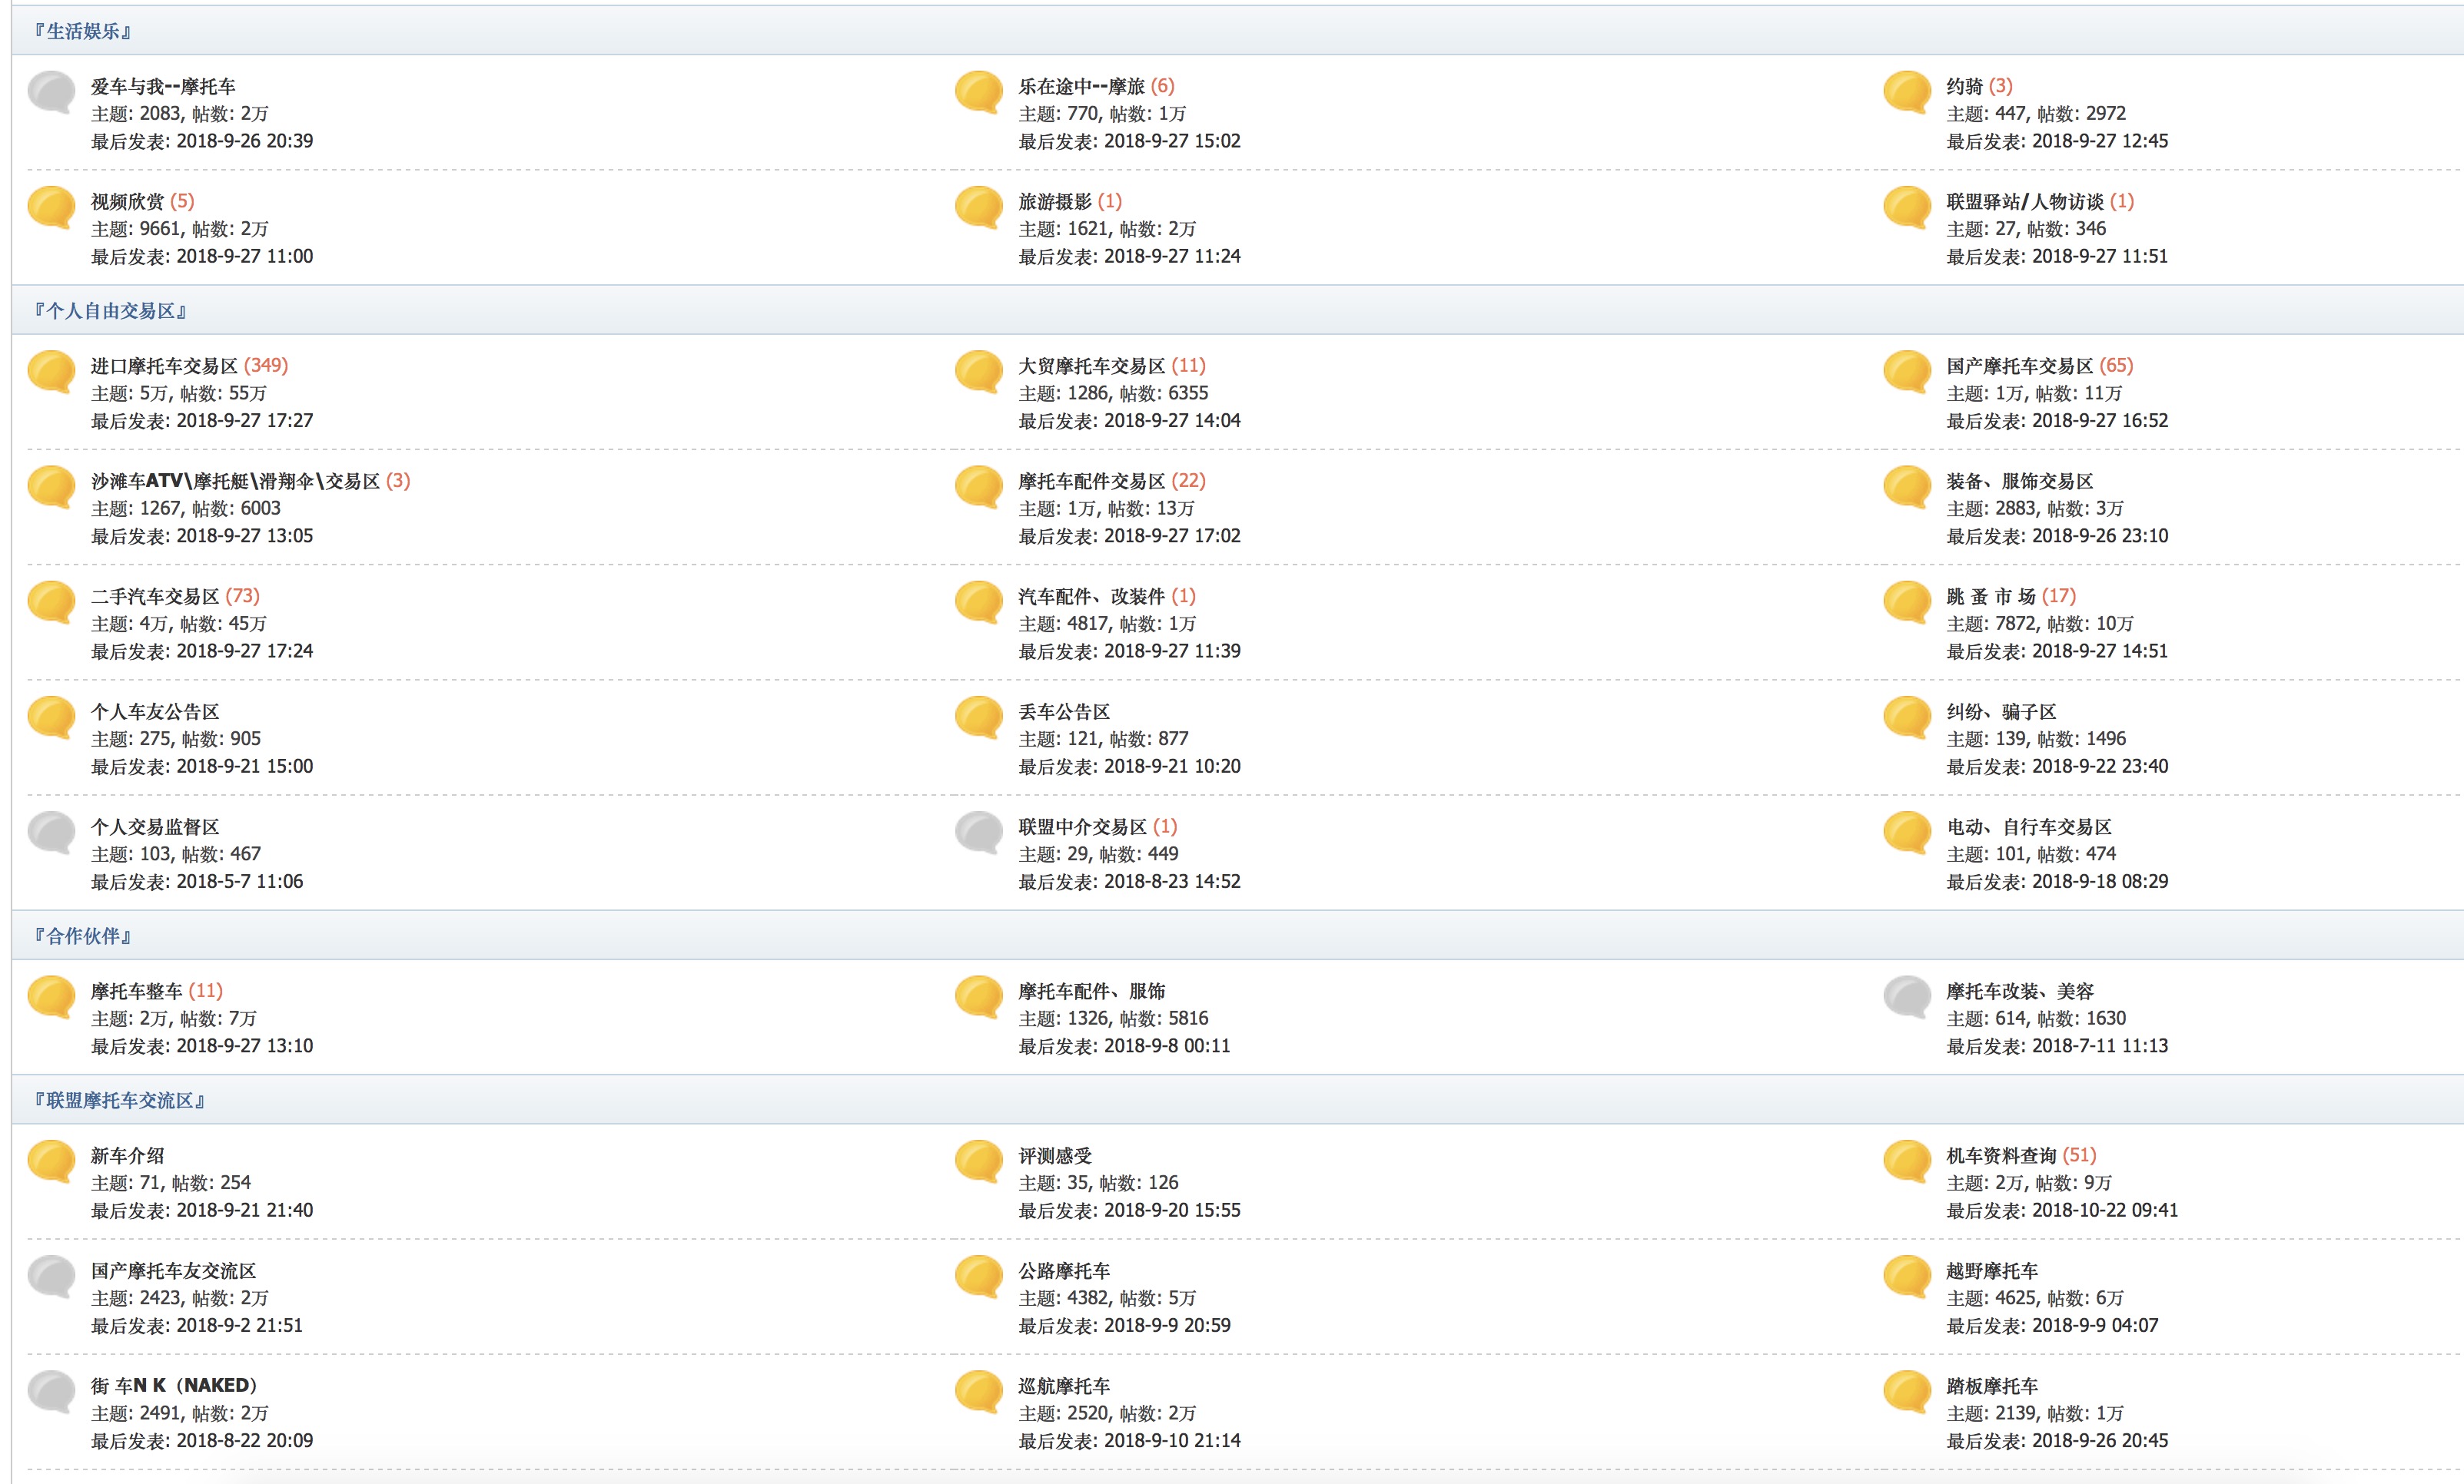The width and height of the screenshot is (2464, 1484).
Task: Open the 联盟中介交易区 forum
Action: (x=1082, y=827)
